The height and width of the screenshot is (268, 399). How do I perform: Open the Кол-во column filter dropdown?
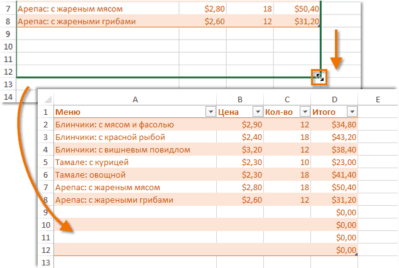point(305,112)
